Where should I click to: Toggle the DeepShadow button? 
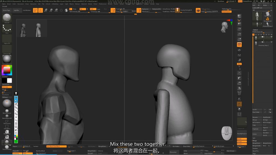tap(226, 12)
